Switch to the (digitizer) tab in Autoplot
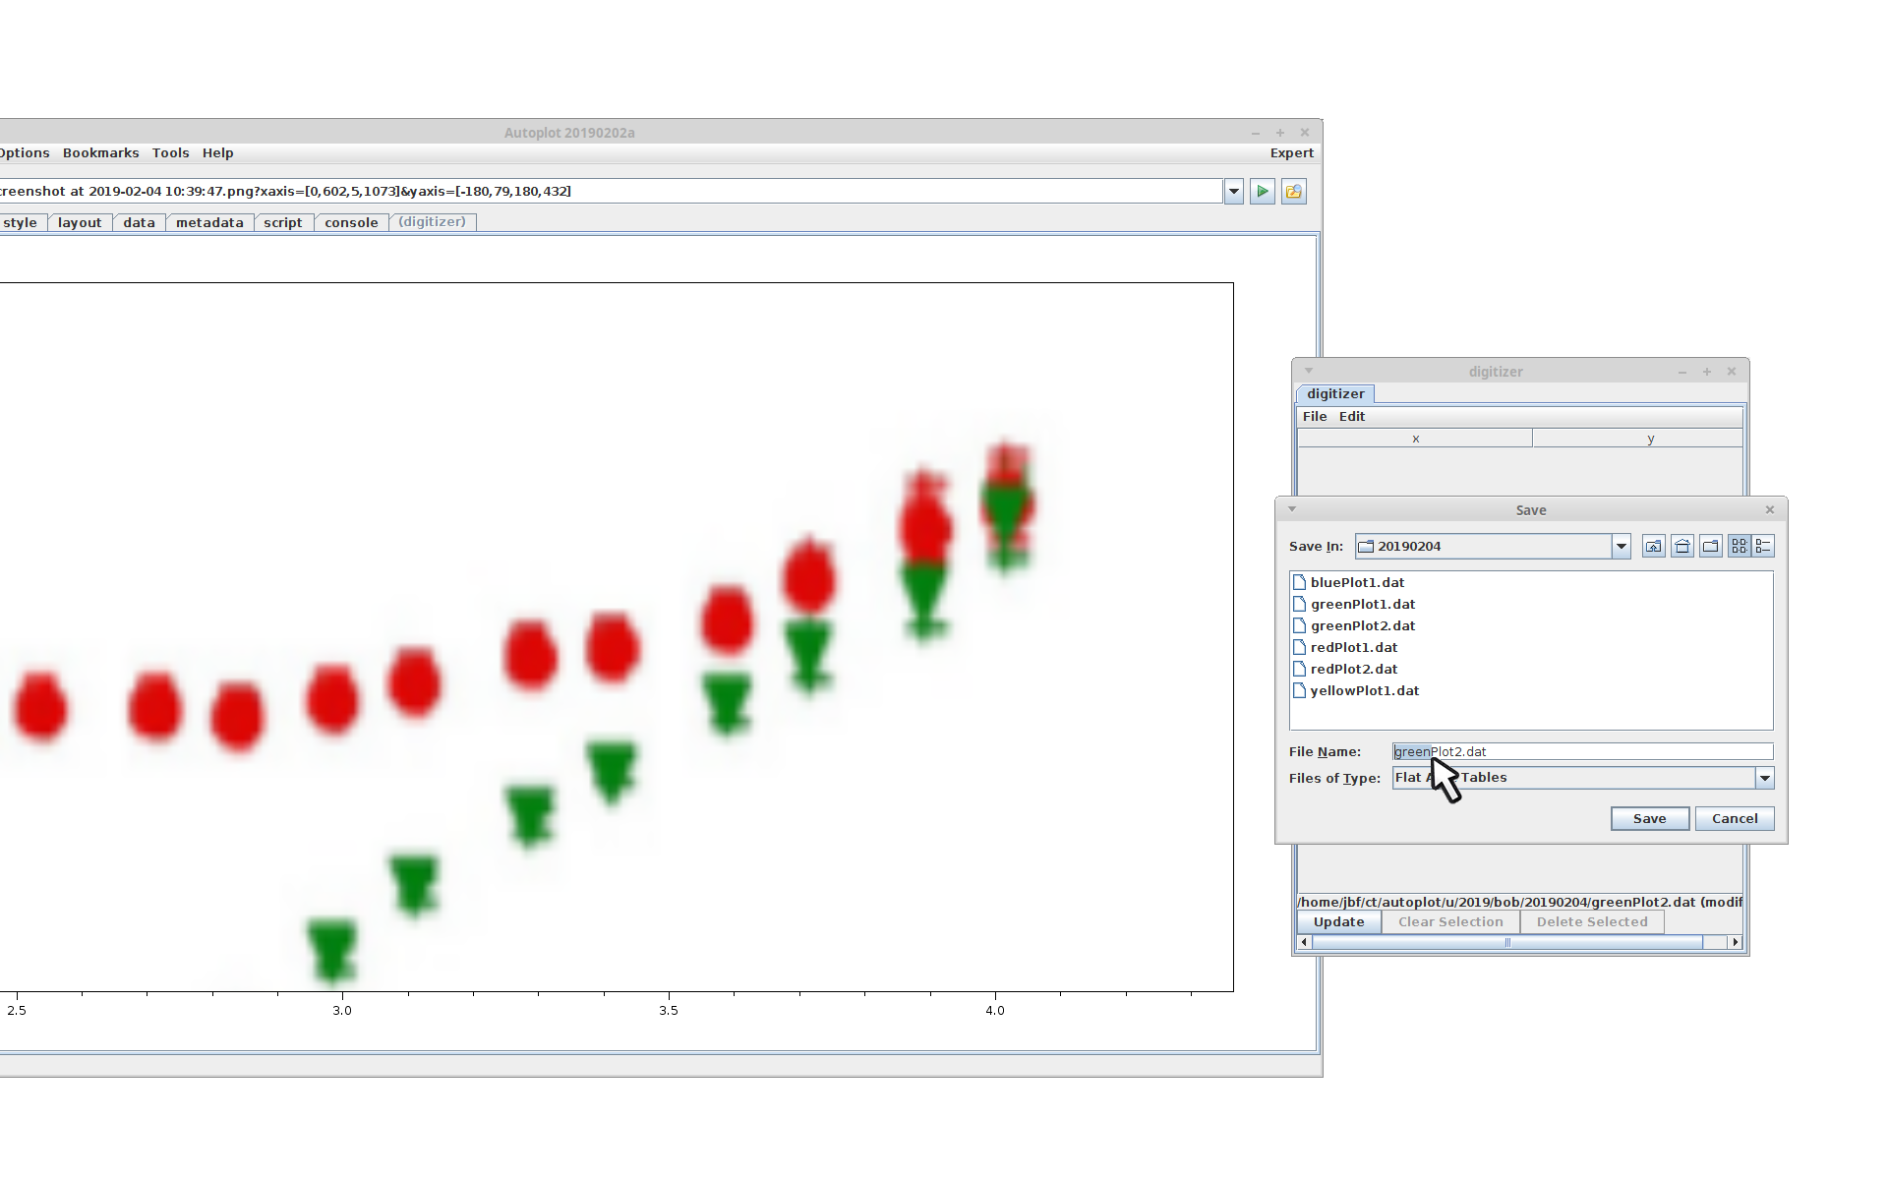 click(433, 222)
